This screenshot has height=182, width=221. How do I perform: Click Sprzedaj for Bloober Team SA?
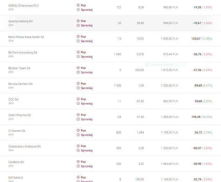point(86,72)
